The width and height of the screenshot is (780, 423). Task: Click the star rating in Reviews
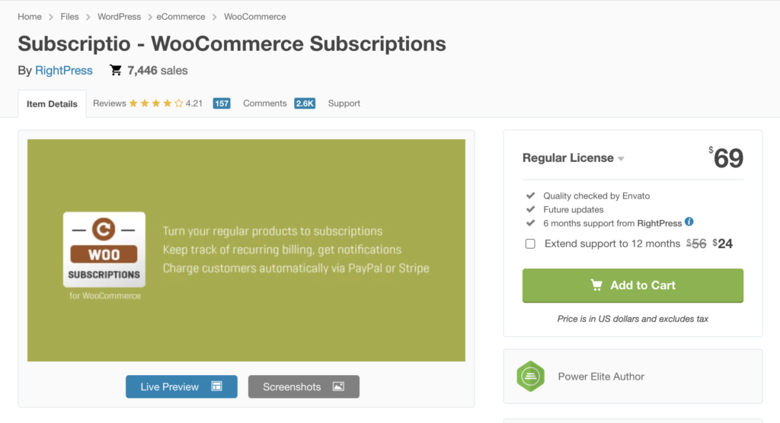155,103
